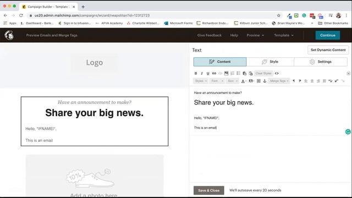Open the text color picker
Image resolution: width=352 pixels, height=198 pixels.
coord(244,81)
